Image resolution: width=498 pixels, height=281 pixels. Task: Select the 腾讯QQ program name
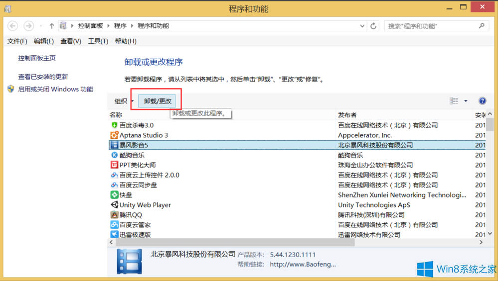click(x=131, y=215)
